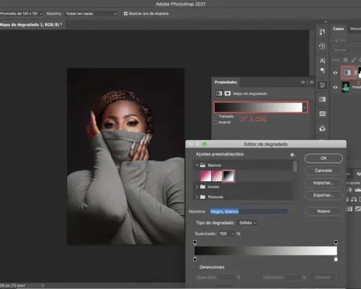Toggle Mostrar aro de muestra checkbox

[126, 14]
